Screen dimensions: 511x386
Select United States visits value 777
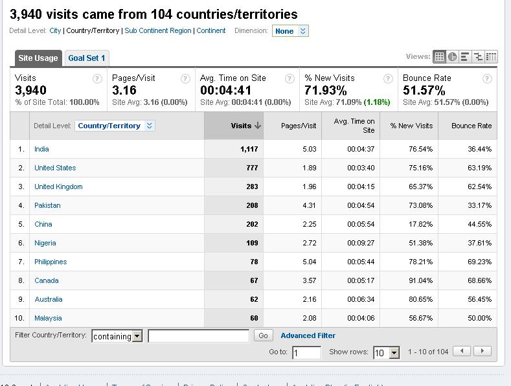[252, 168]
